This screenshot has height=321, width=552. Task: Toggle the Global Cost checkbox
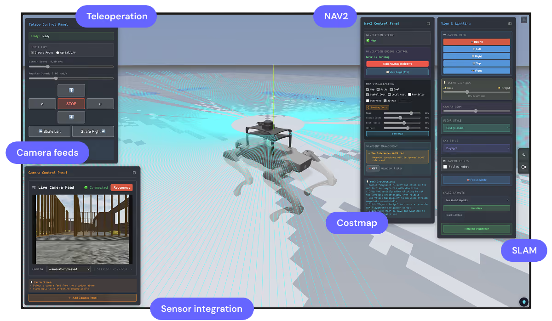pos(368,95)
